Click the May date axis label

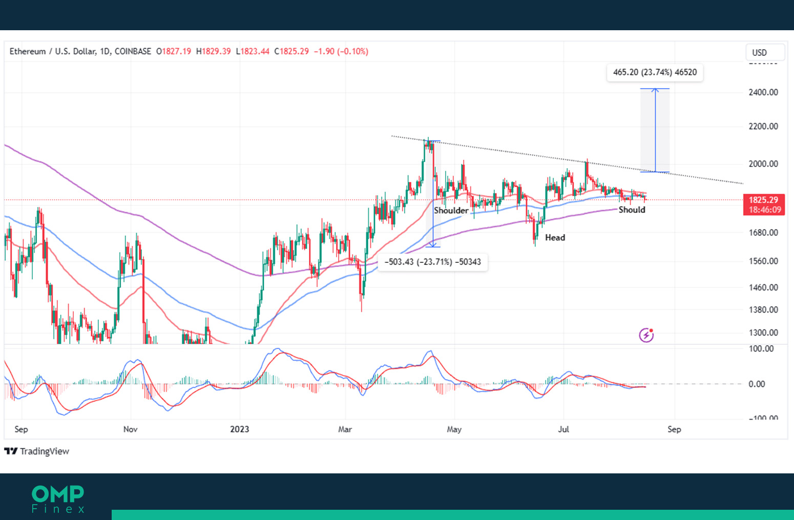(x=454, y=429)
